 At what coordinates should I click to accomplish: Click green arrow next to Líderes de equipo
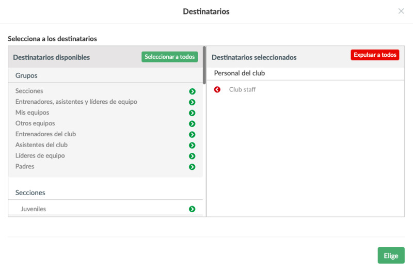(x=192, y=156)
